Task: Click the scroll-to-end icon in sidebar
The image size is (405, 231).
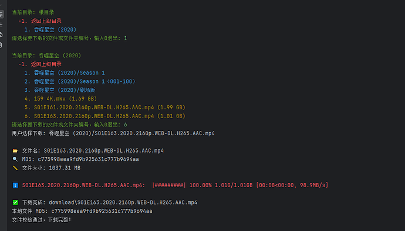Action: point(1,25)
